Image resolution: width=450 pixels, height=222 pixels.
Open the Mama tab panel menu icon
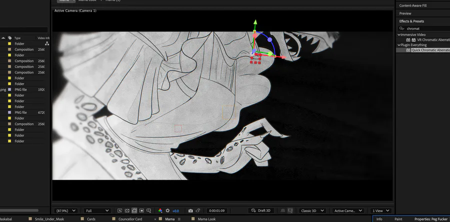179,219
